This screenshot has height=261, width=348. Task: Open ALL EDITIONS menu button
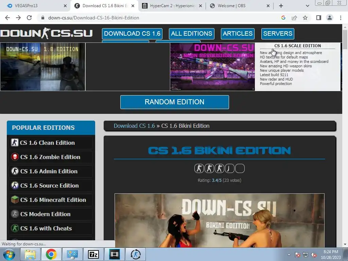(192, 34)
